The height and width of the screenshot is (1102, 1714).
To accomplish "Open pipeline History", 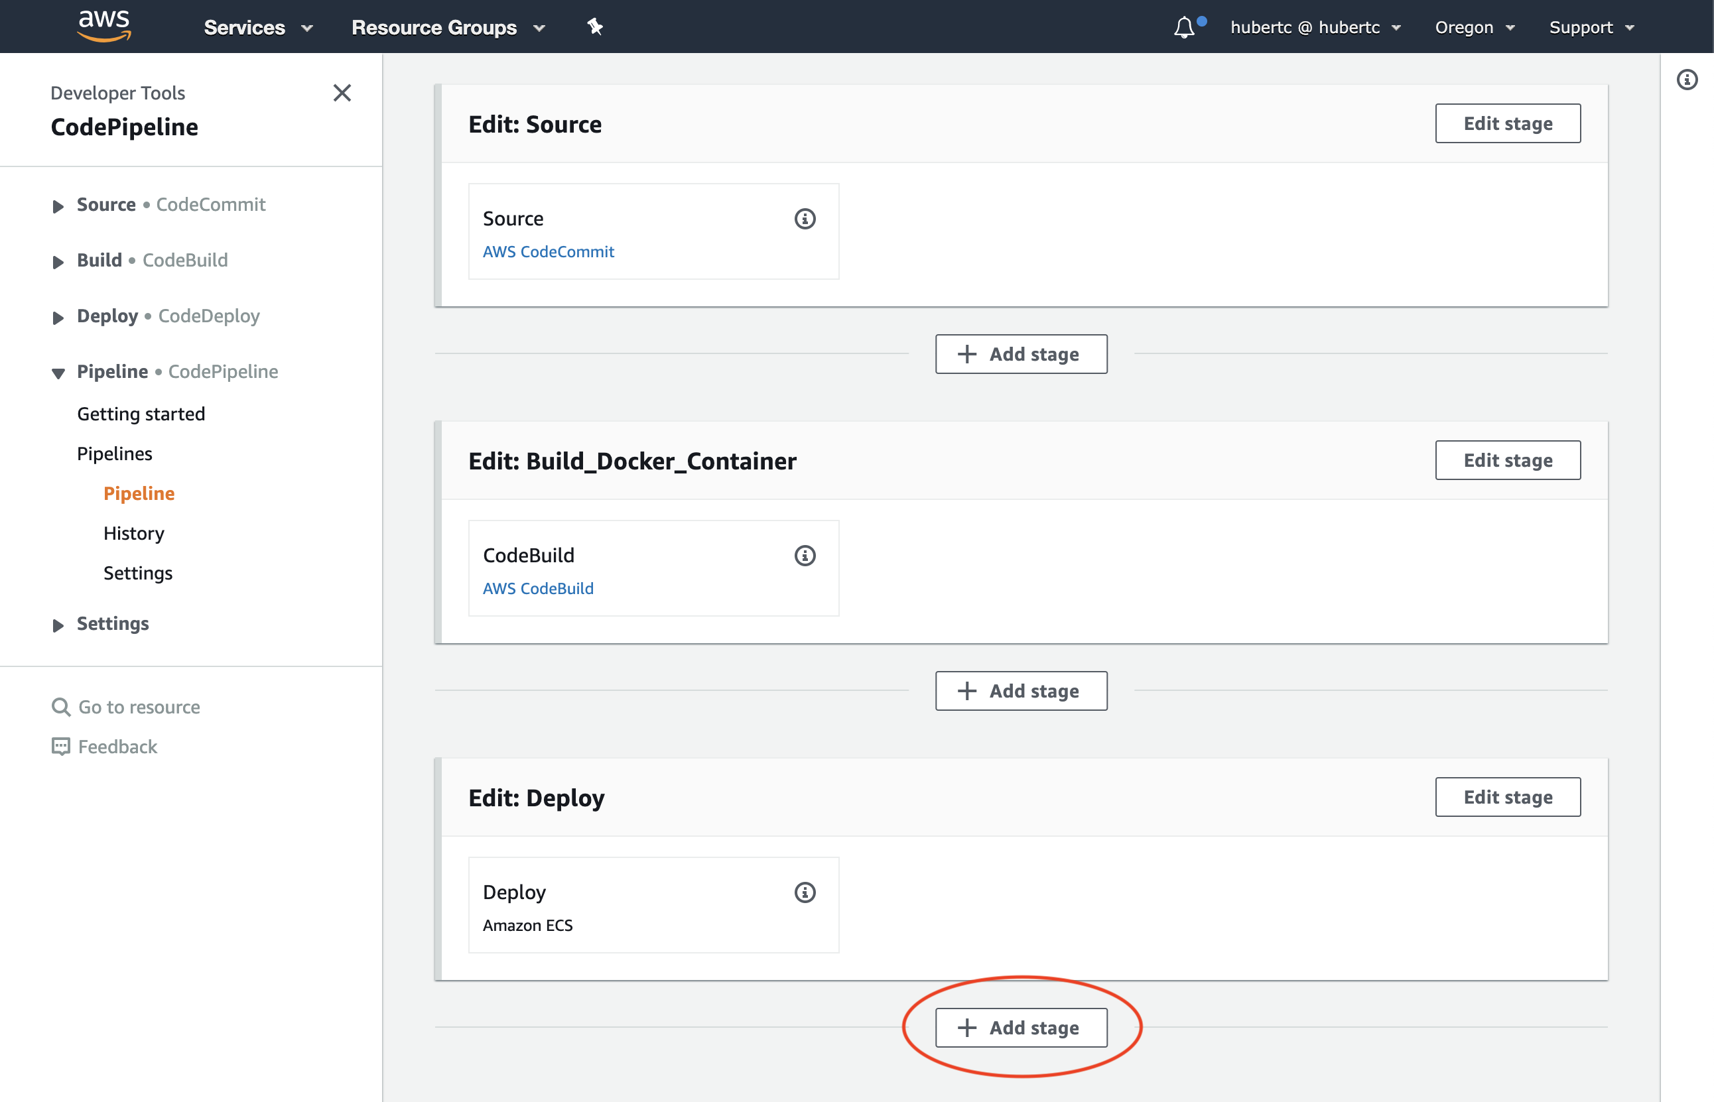I will click(134, 533).
